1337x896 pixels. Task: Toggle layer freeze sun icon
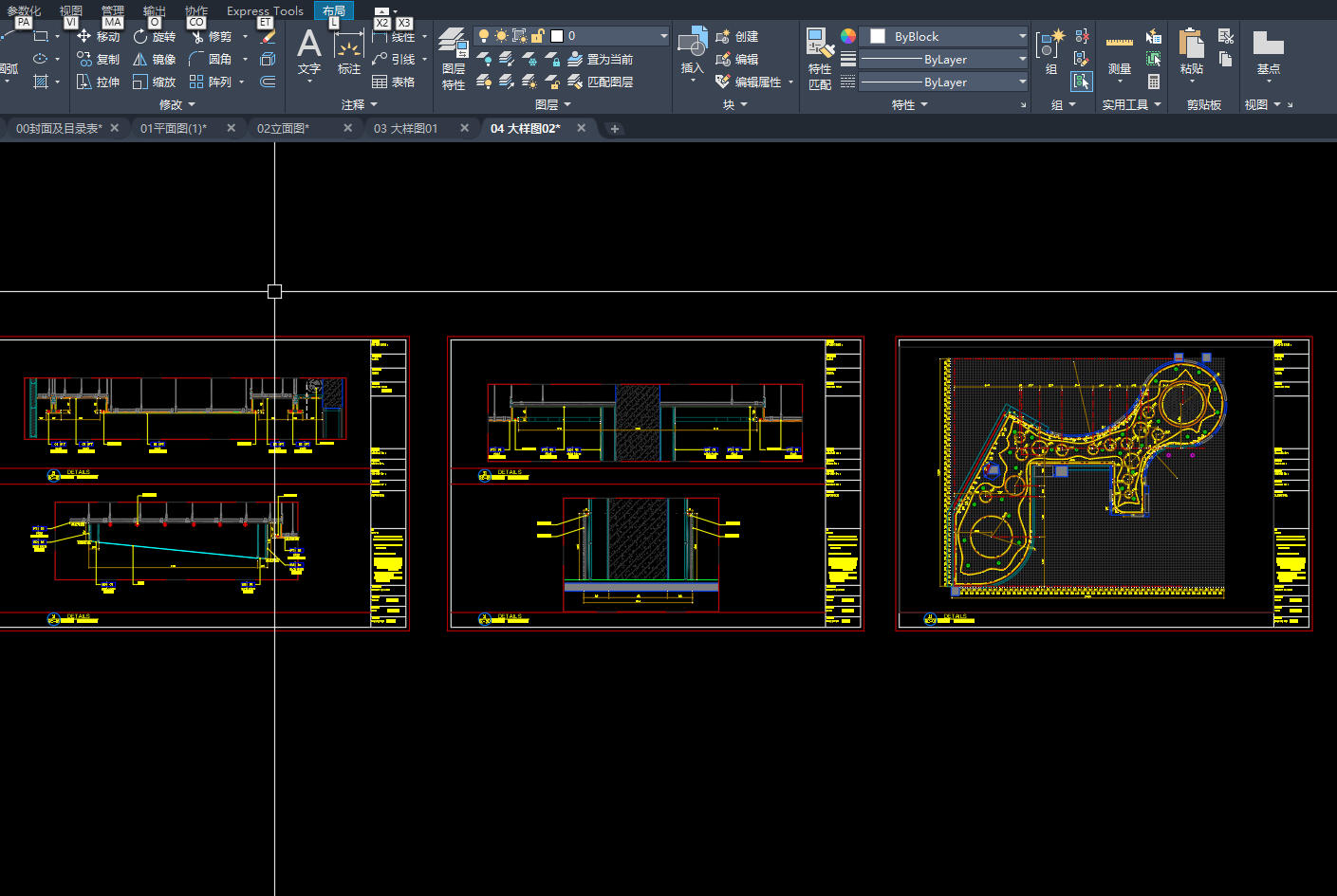tap(501, 36)
